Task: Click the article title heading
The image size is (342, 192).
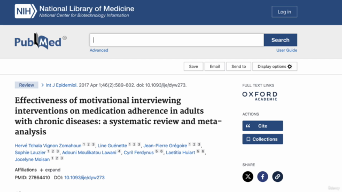Action: (118, 116)
